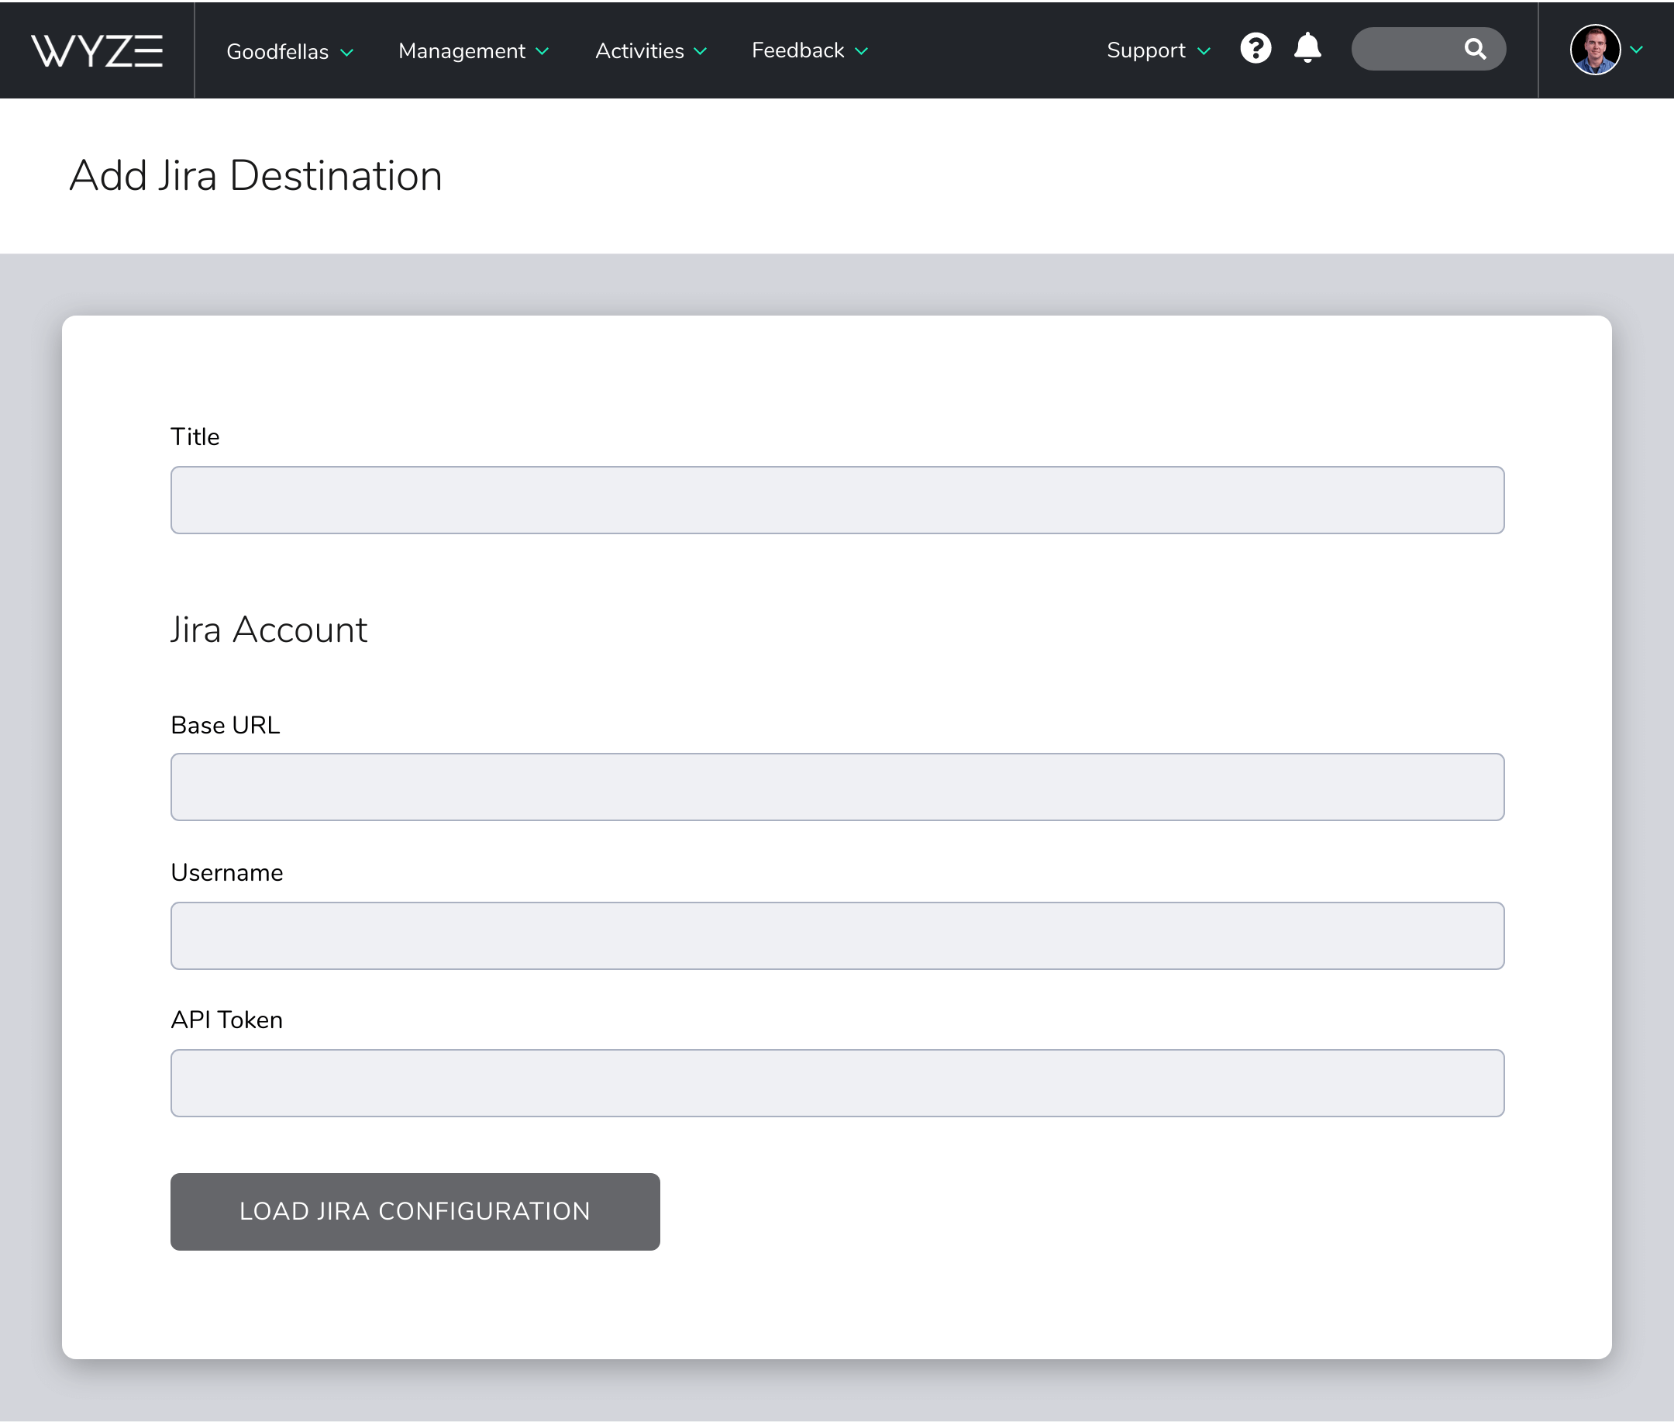
Task: Click the WYZE logo
Action: 96,50
